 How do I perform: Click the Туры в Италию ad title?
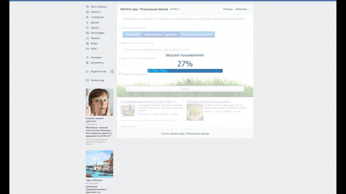tap(94, 180)
